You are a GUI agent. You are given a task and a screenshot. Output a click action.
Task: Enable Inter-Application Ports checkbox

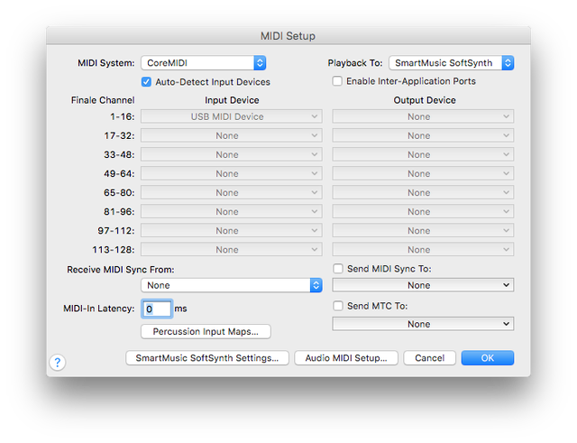(337, 81)
